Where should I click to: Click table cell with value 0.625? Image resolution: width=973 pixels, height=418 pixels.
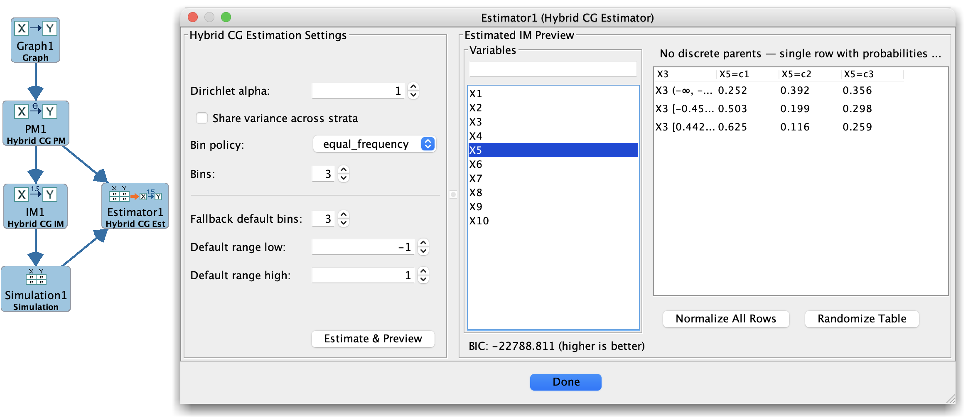tap(748, 127)
